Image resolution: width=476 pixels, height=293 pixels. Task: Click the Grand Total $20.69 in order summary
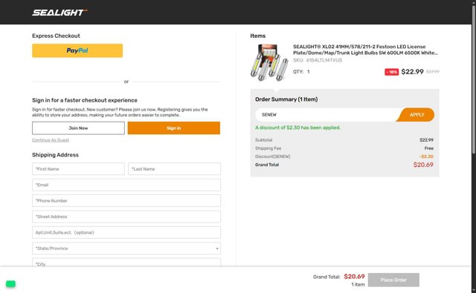tap(423, 165)
